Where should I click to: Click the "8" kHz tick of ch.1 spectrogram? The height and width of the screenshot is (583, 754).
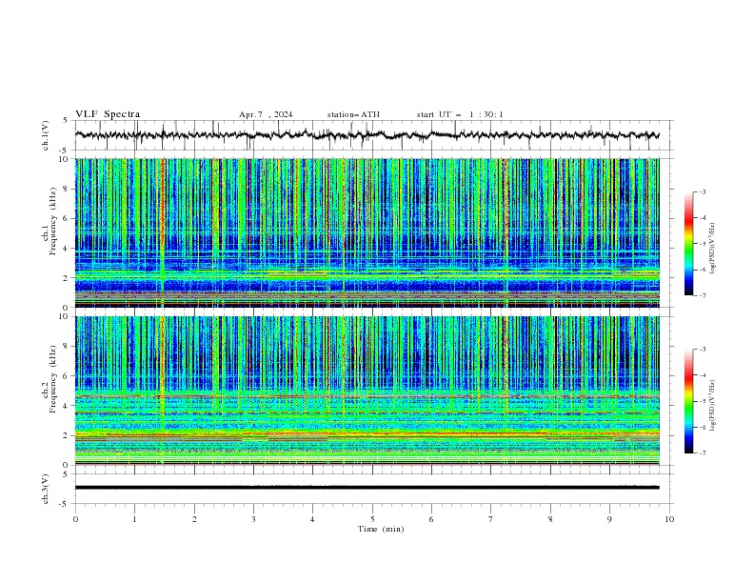(x=68, y=189)
